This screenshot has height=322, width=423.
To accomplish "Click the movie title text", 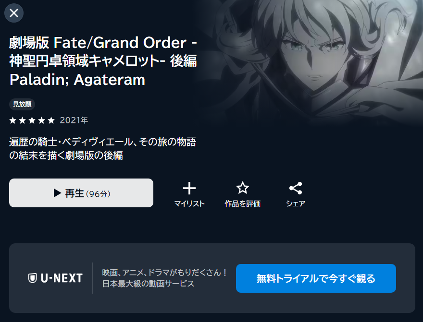I will click(103, 61).
